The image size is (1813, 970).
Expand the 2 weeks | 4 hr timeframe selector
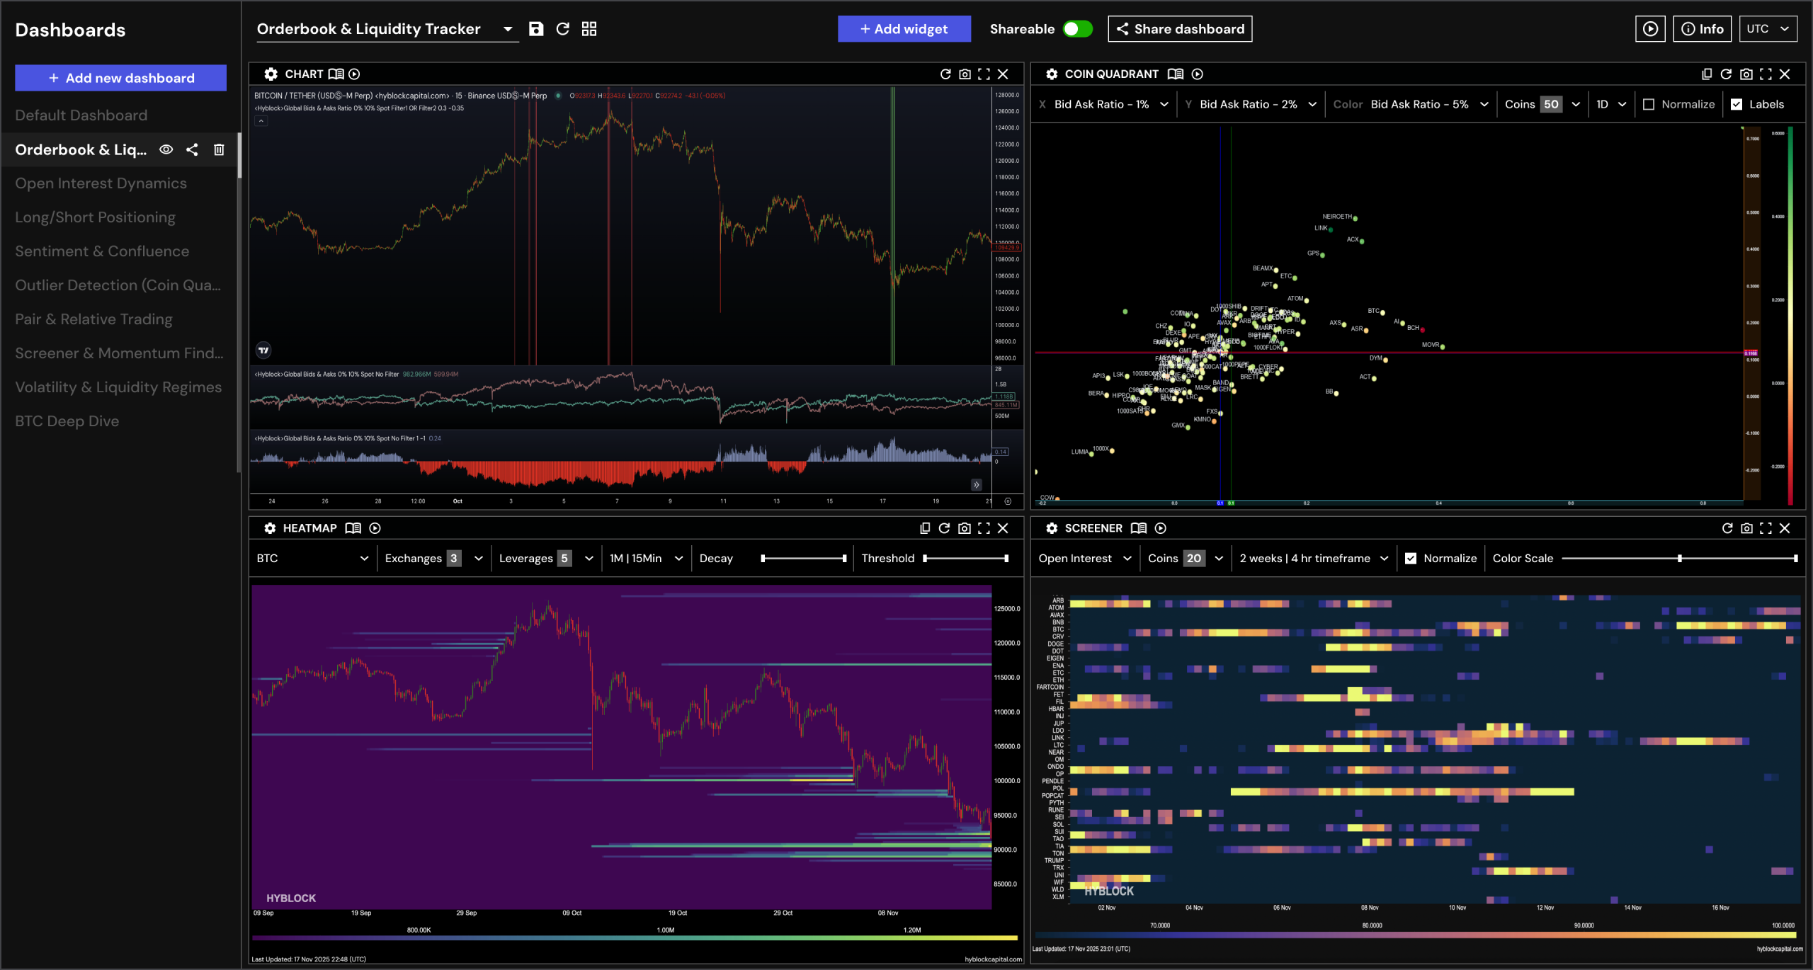coord(1314,558)
